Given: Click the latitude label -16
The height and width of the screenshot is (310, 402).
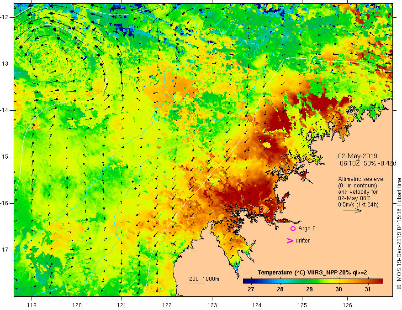Looking at the screenshot, I should click(x=5, y=203).
